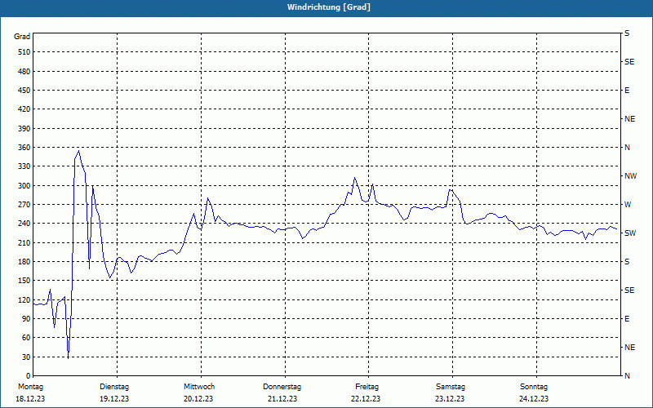Pick the '210' degree axis label

[24, 242]
